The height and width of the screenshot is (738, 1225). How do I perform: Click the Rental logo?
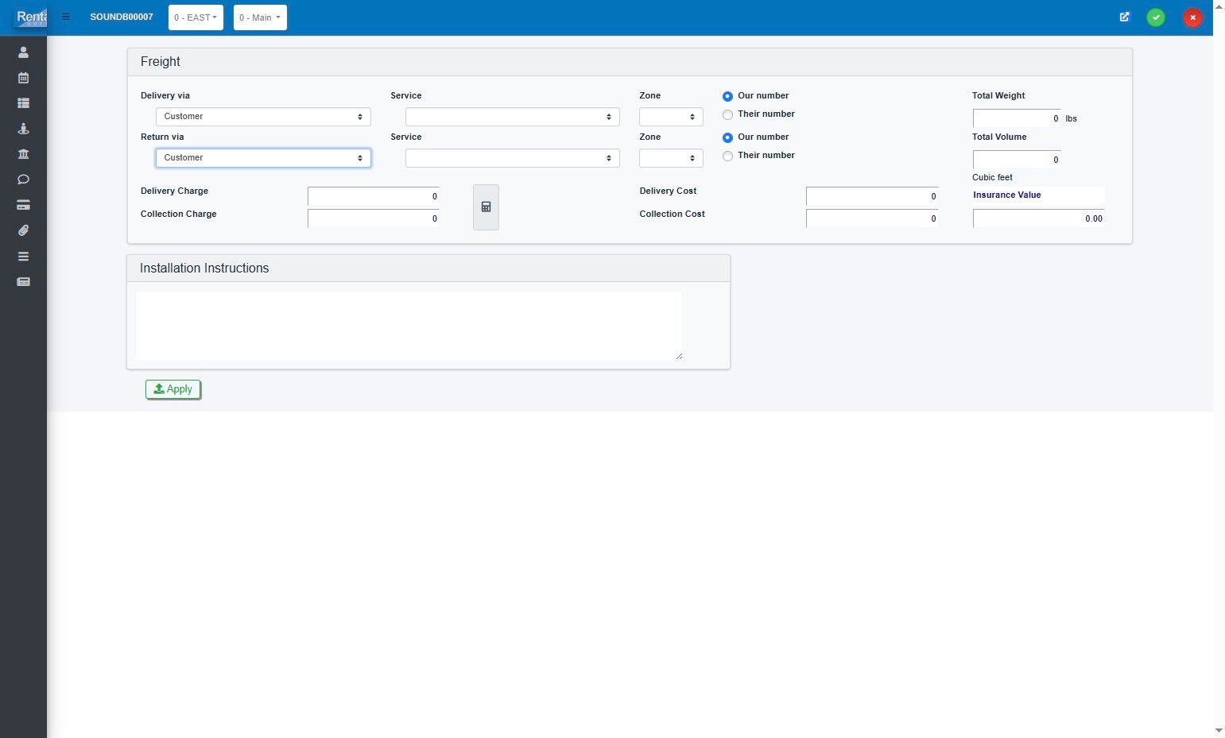pos(30,17)
